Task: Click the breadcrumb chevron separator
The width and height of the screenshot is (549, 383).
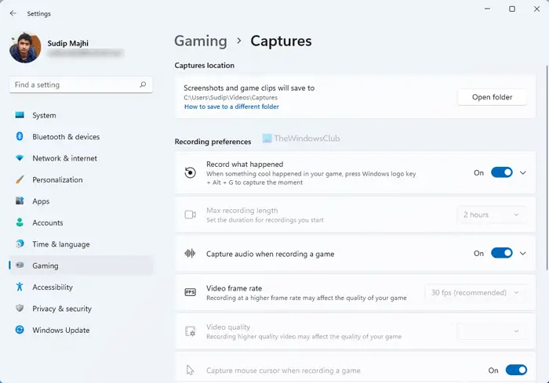Action: click(238, 41)
